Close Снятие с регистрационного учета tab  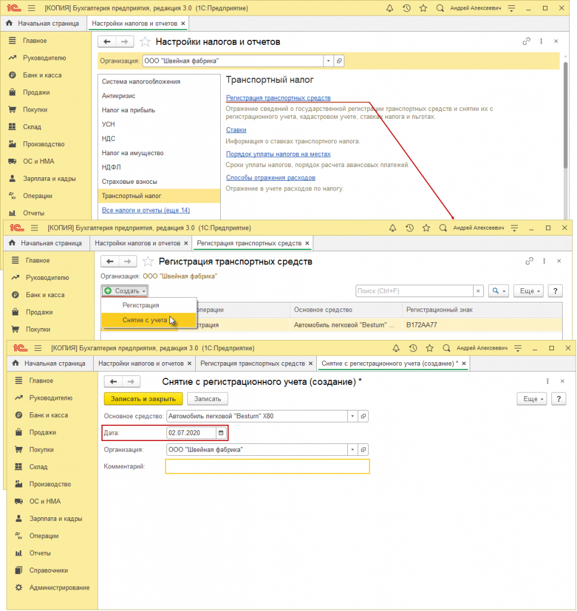464,363
